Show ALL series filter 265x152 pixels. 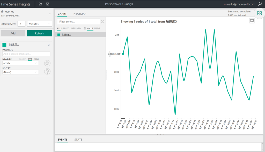tap(59, 28)
